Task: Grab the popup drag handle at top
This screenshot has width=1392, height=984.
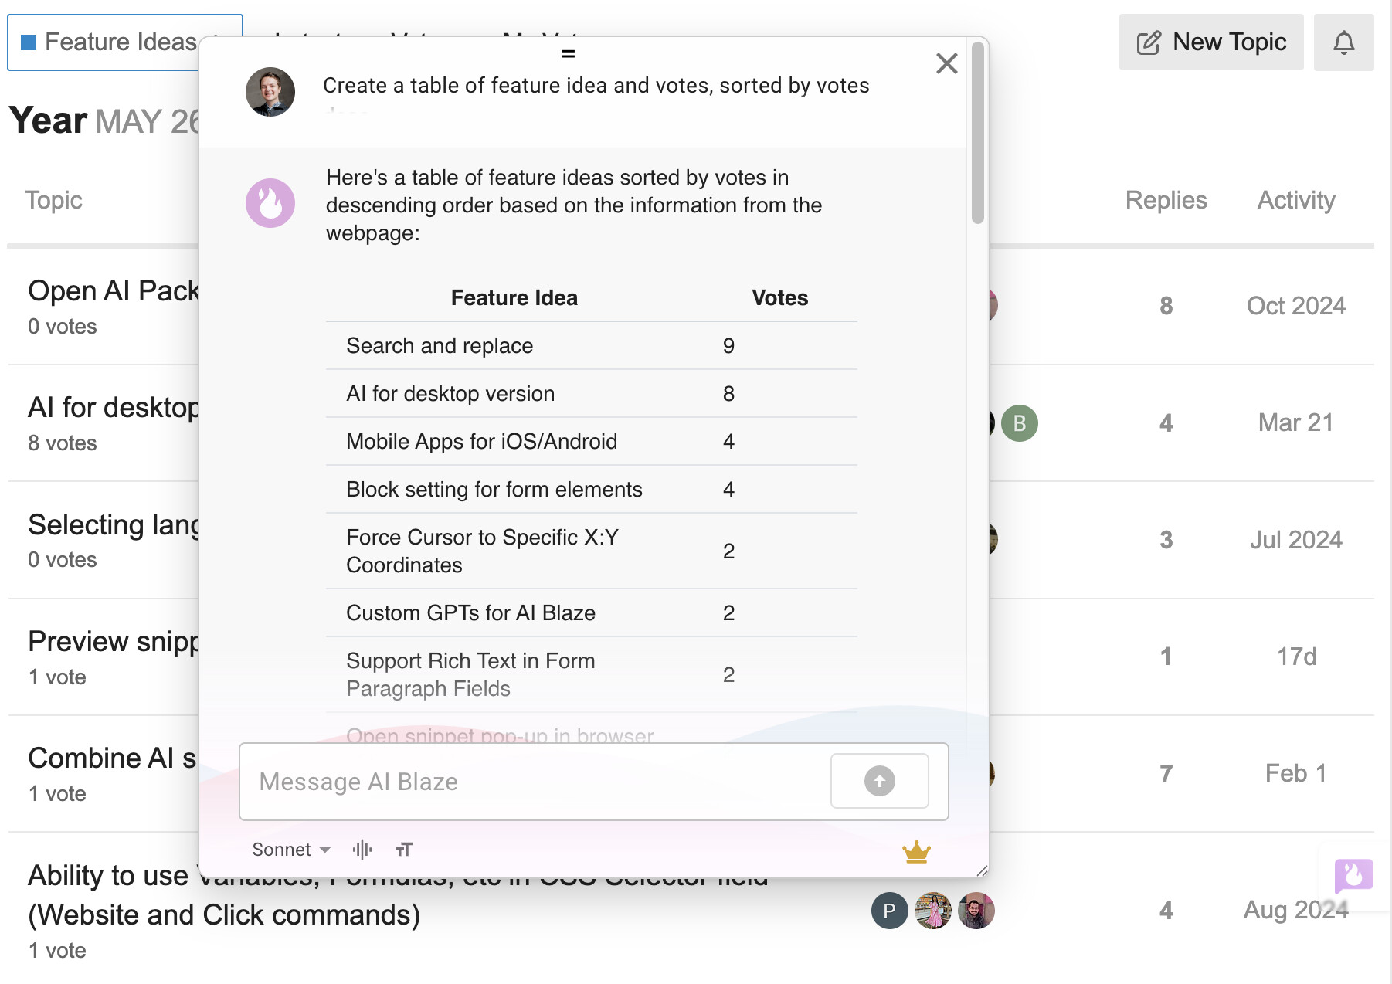Action: (x=568, y=54)
